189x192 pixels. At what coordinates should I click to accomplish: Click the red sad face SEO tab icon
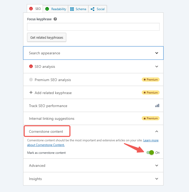[31, 9]
